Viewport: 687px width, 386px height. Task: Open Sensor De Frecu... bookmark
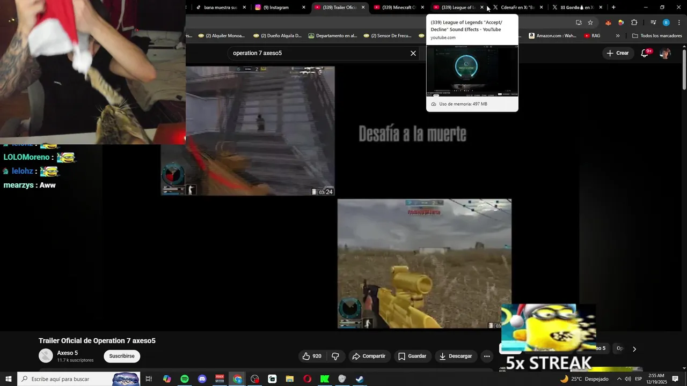(x=387, y=36)
